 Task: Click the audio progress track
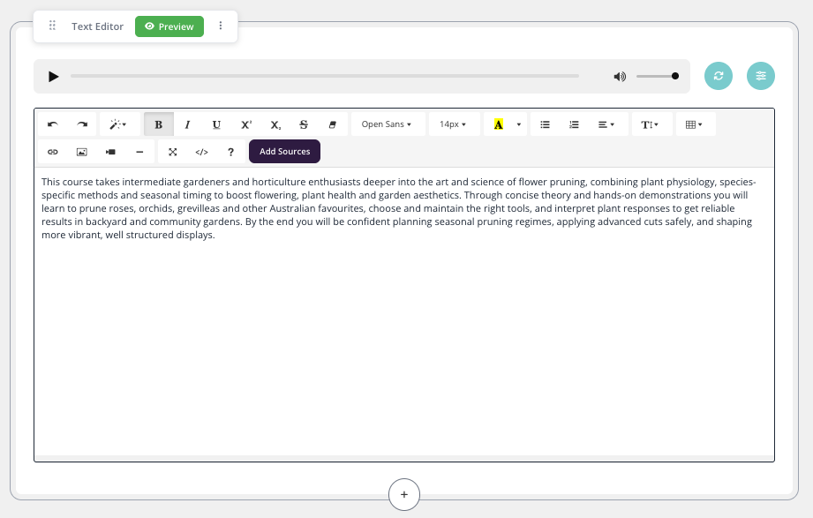click(x=325, y=76)
